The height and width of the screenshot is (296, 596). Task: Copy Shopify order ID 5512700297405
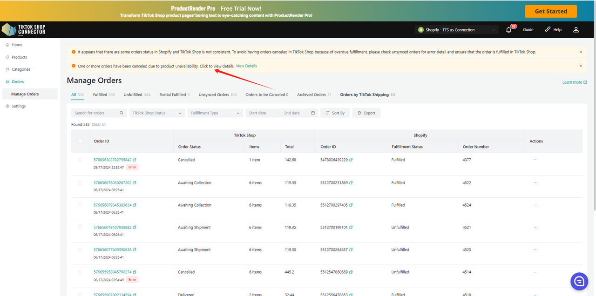(x=351, y=205)
